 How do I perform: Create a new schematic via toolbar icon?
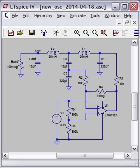[11, 33]
